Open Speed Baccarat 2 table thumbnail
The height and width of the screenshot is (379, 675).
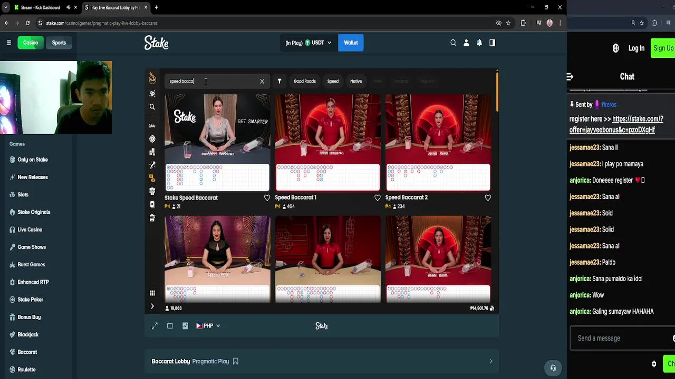point(438,142)
